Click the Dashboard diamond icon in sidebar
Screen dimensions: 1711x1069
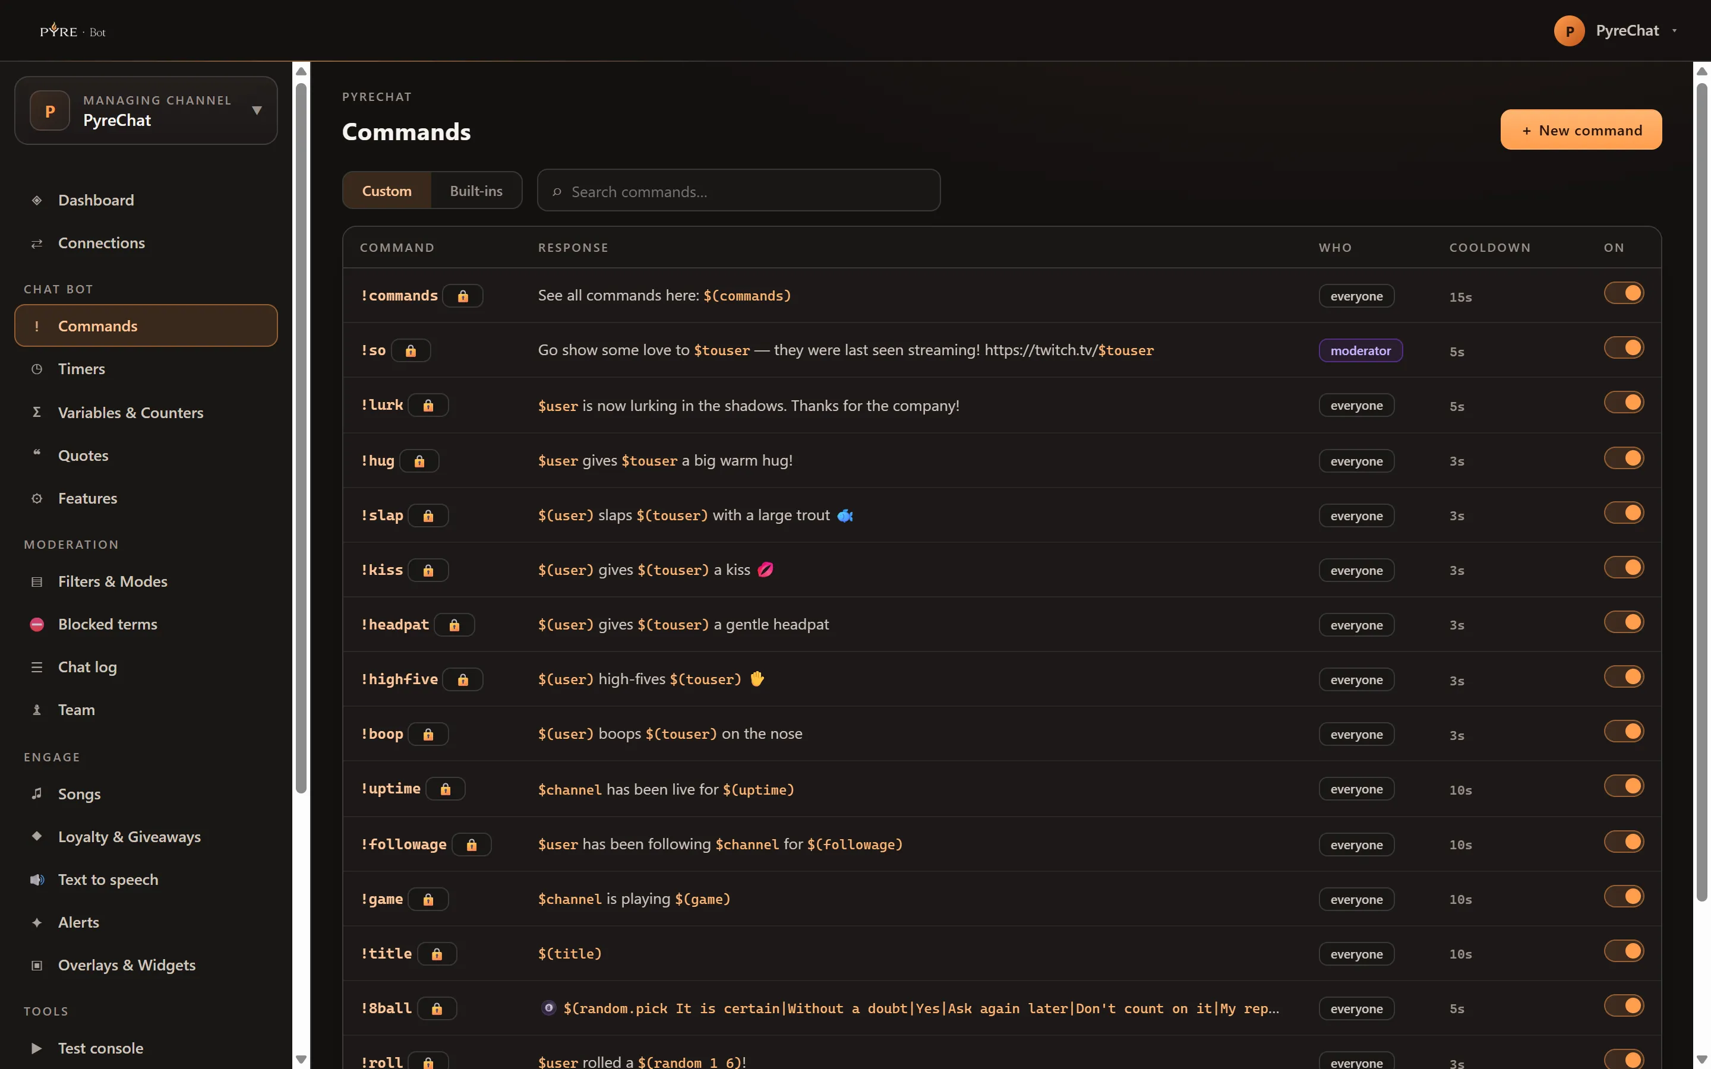[x=37, y=200]
